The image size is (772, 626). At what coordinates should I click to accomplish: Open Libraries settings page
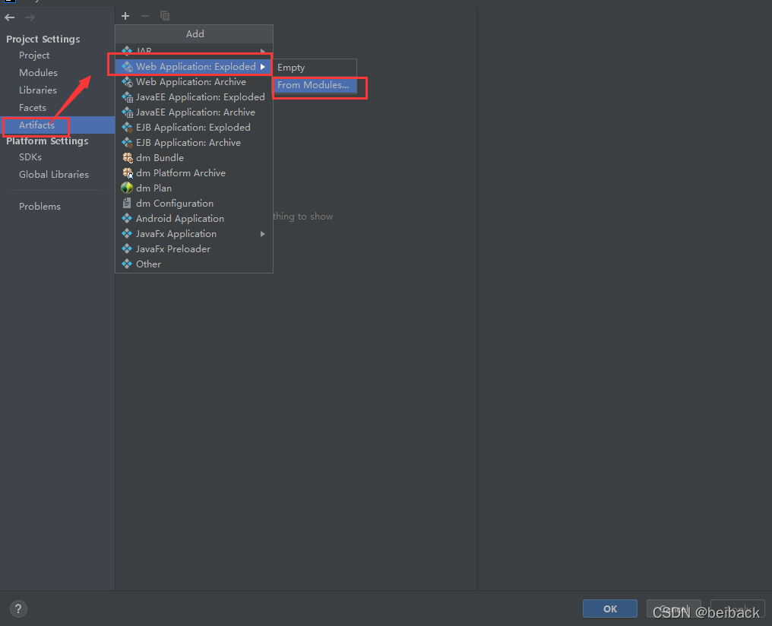tap(38, 90)
